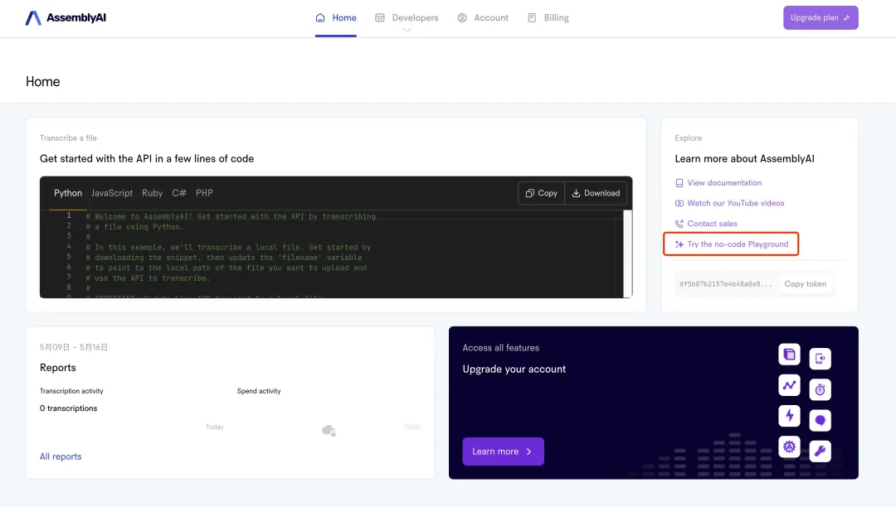896x507 pixels.
Task: Click the Copy token button
Action: 805,284
